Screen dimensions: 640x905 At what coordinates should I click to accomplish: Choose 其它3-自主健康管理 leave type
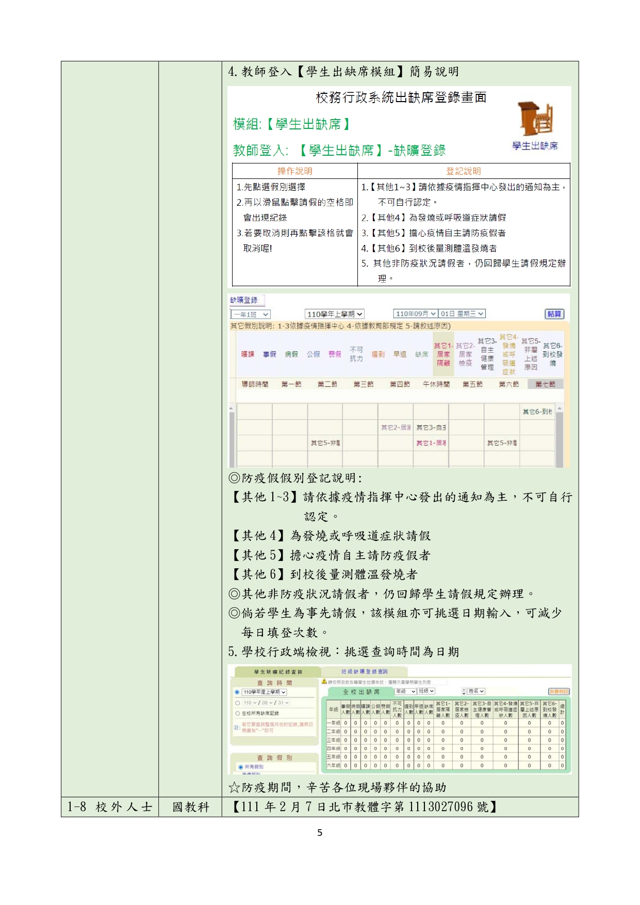pos(487,354)
